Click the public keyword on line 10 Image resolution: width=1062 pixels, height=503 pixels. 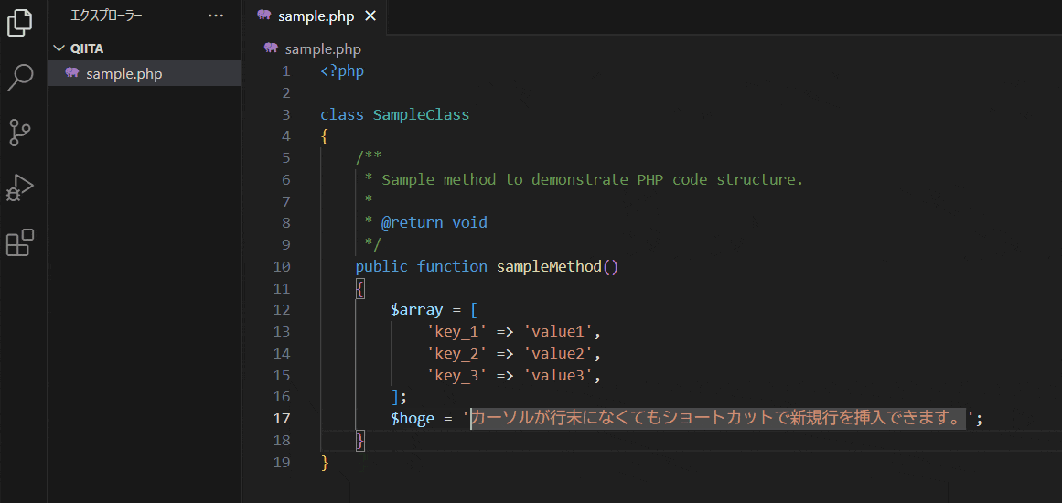(382, 266)
